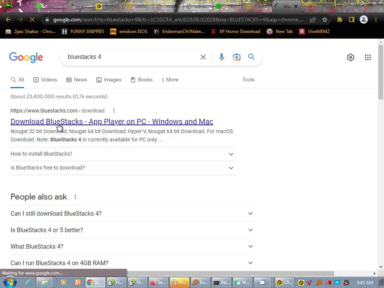384x288 pixels.
Task: Open the XP Horror Download bookmark
Action: 235,31
